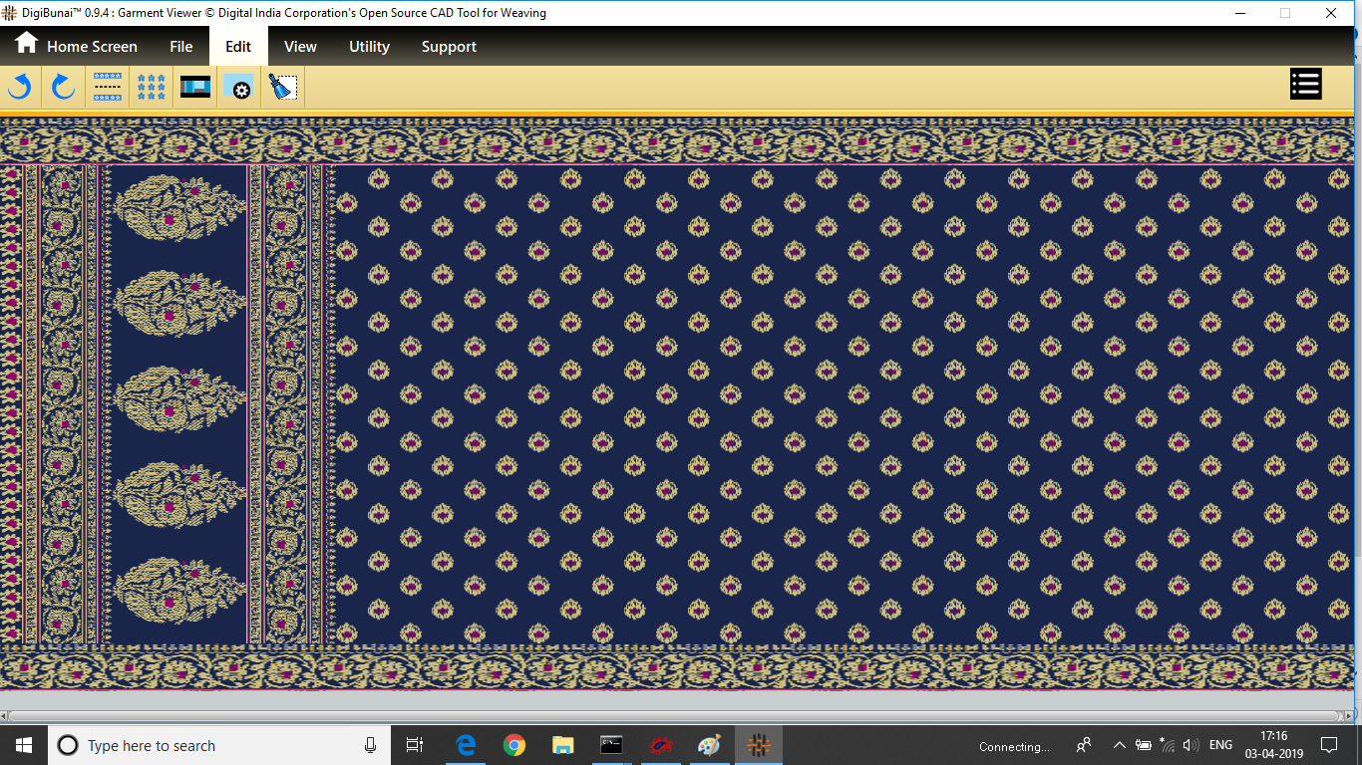Click the black and blue garment layout icon
The image size is (1362, 765).
(x=195, y=88)
